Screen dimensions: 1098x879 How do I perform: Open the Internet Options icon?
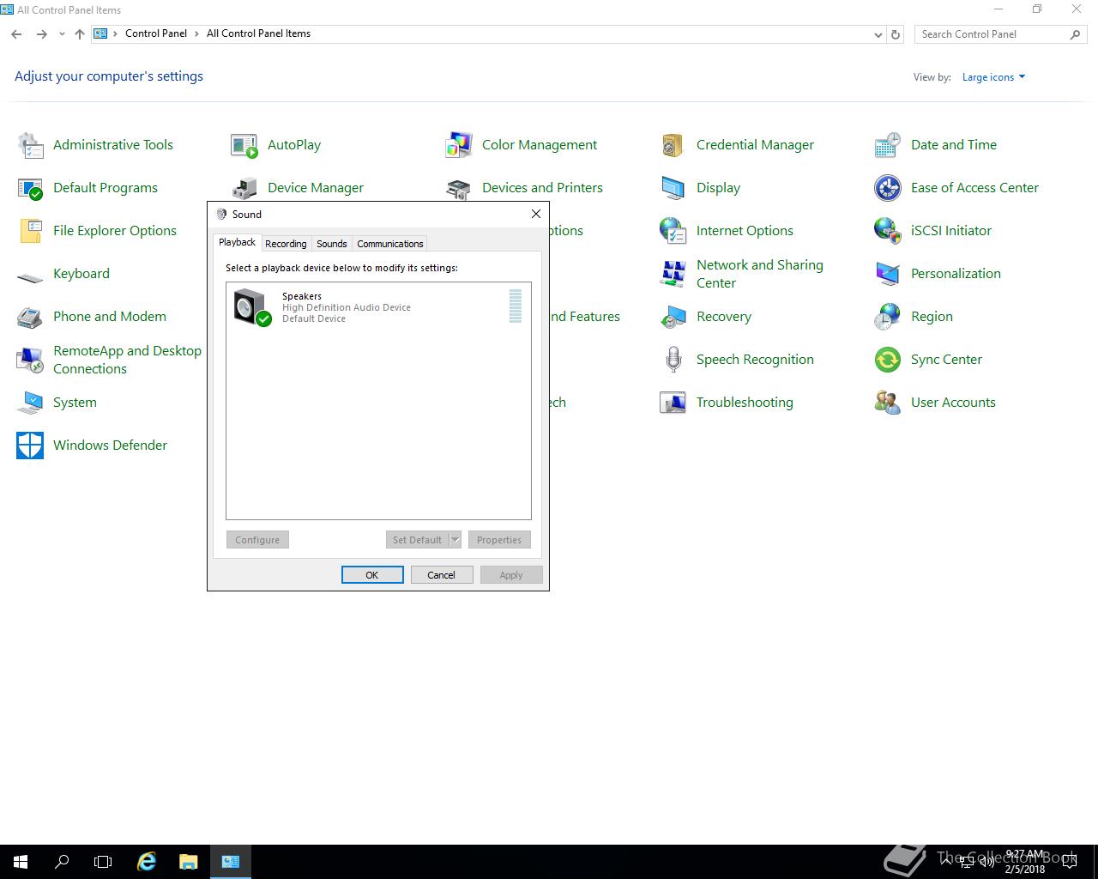[x=673, y=231]
